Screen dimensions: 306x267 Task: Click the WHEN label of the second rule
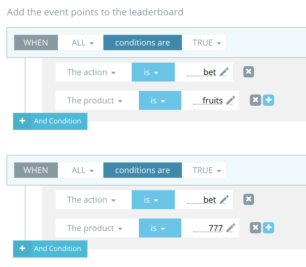[x=36, y=170]
